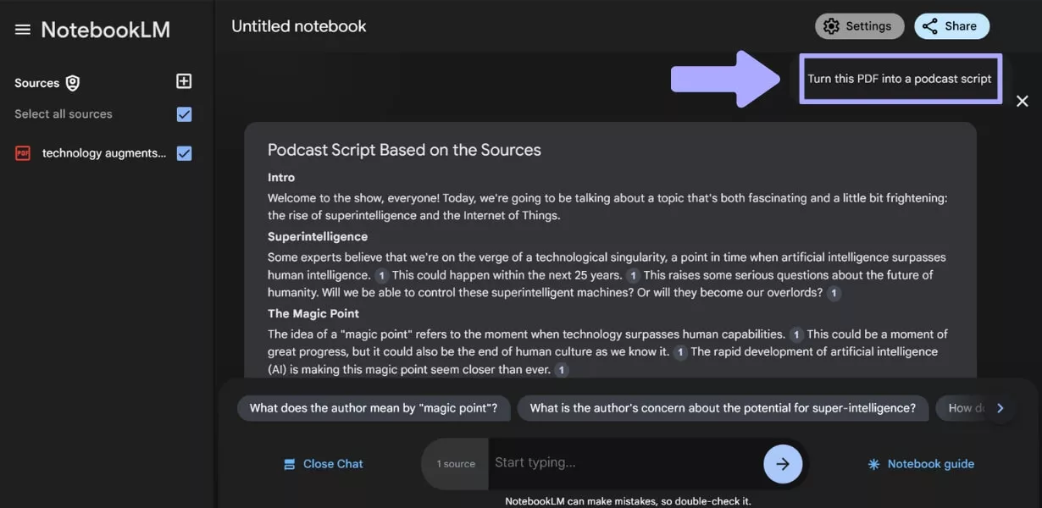Open the Notebook guide asterisk icon
Viewport: 1042px width, 508px height.
tap(873, 463)
